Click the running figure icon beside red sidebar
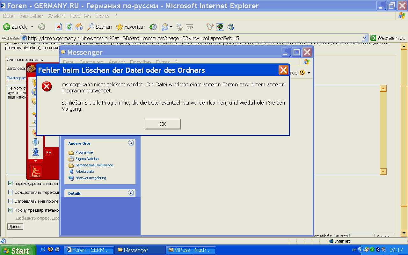Image resolution: width=408 pixels, height=255 pixels. [x=48, y=152]
